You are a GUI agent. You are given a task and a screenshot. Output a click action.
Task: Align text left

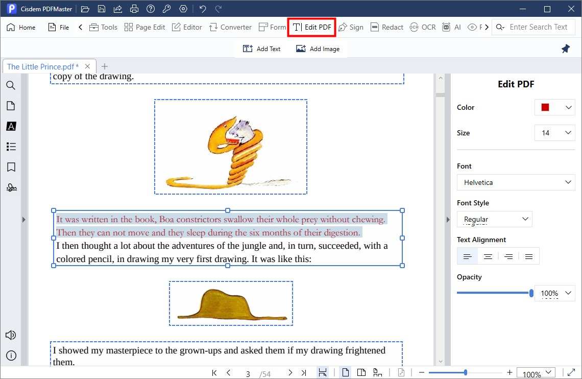[467, 256]
